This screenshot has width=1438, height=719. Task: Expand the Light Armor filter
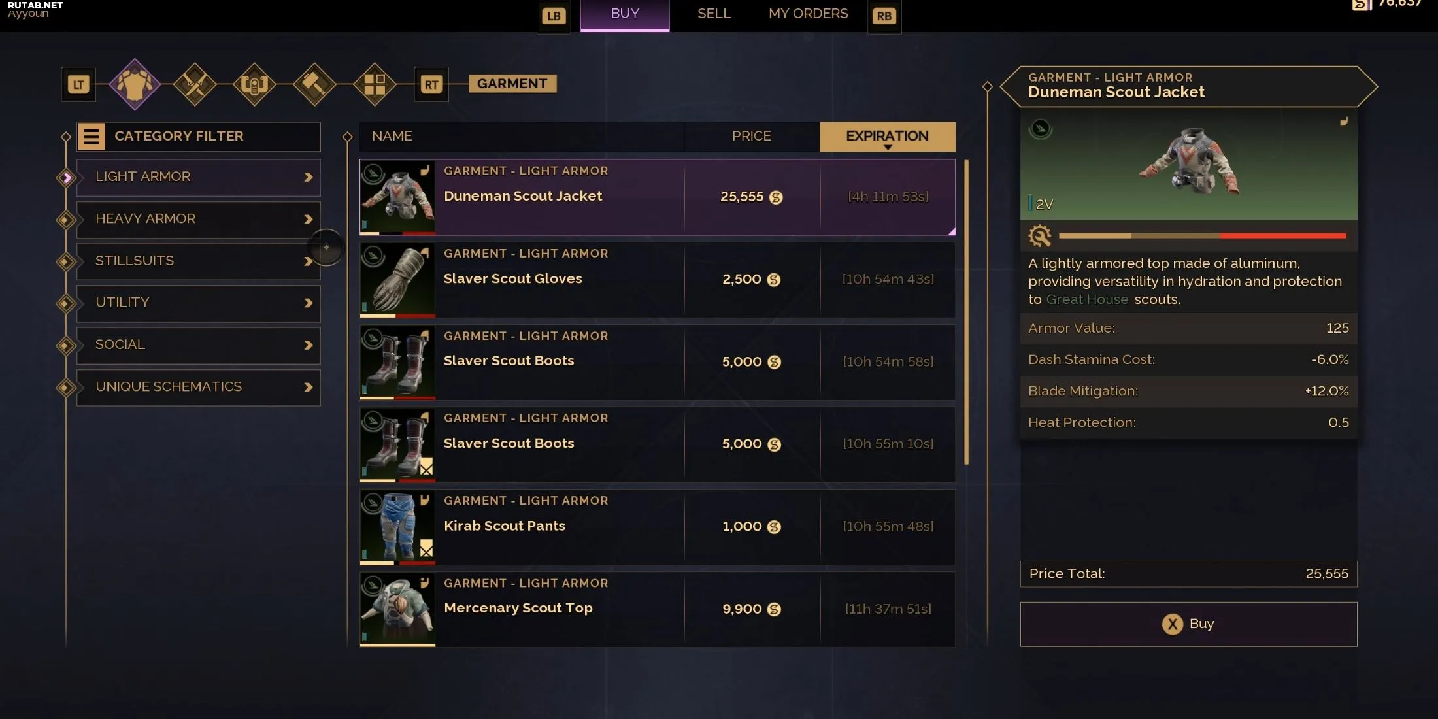[199, 177]
